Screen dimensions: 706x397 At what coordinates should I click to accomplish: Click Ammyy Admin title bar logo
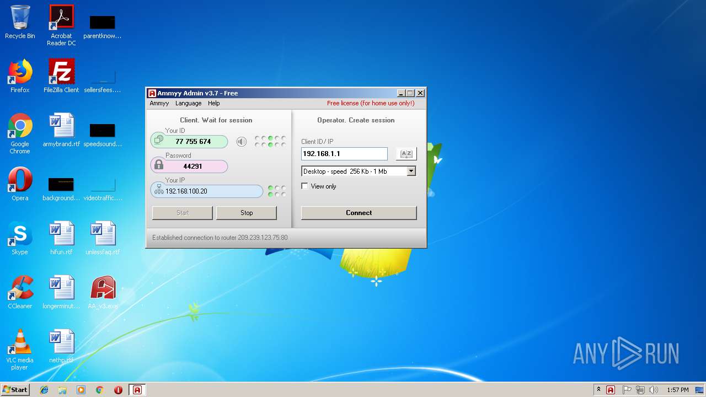[152, 93]
